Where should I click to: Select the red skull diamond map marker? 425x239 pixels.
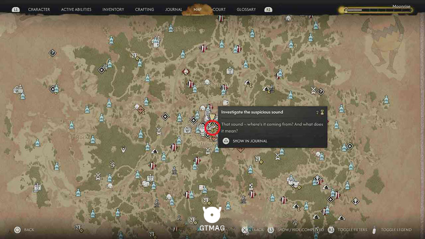[x=186, y=72]
